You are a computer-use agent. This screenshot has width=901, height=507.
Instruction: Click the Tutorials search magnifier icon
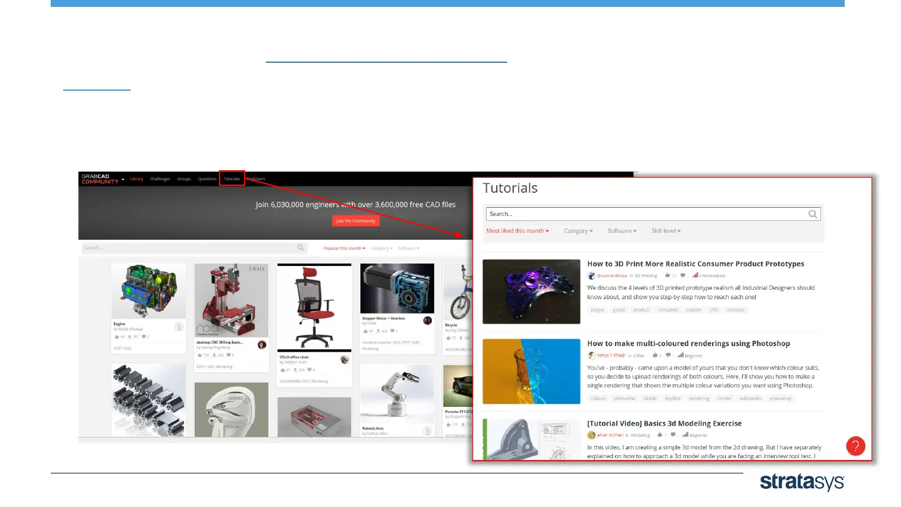click(x=812, y=214)
